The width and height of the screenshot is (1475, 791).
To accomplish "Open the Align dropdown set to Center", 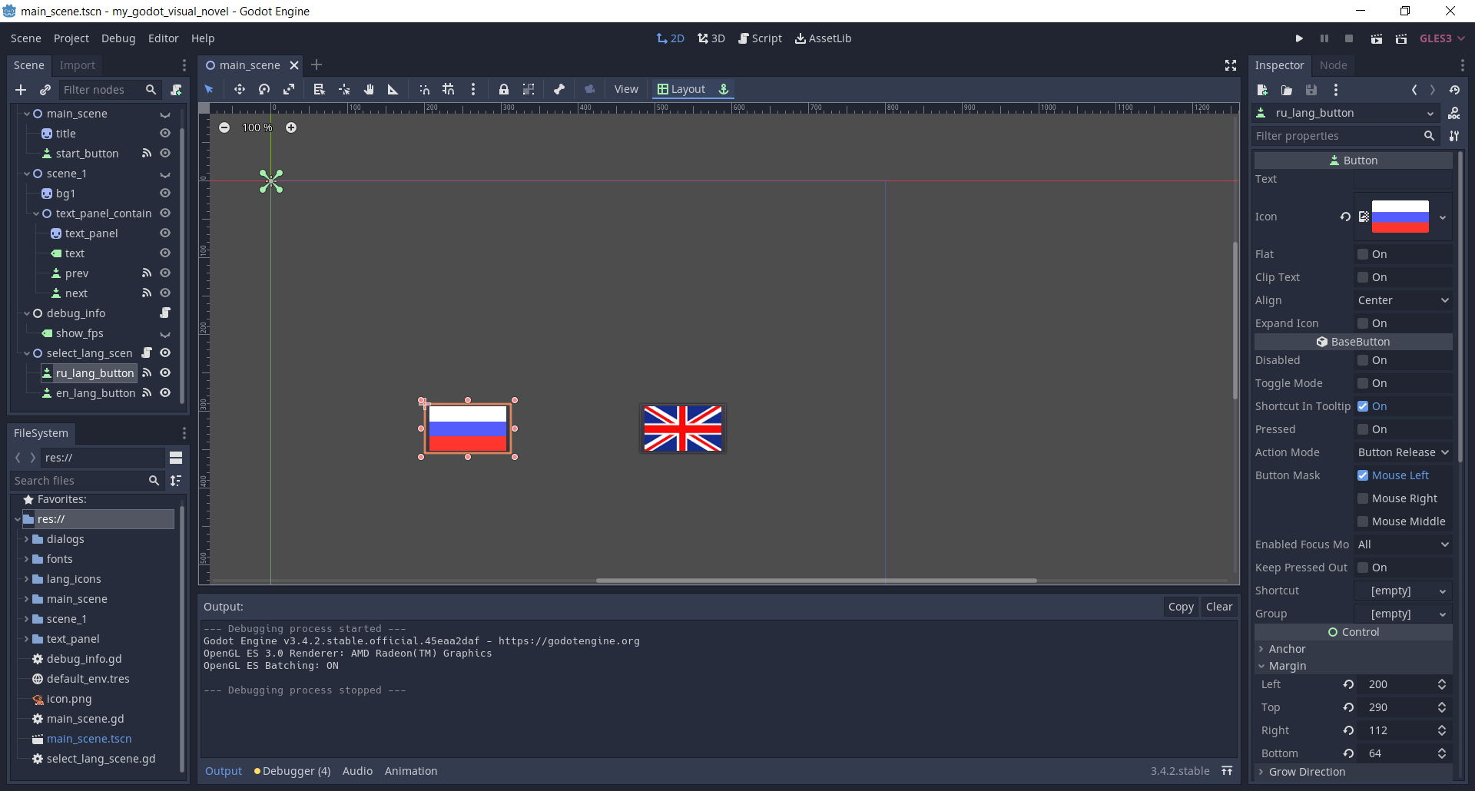I will point(1403,300).
